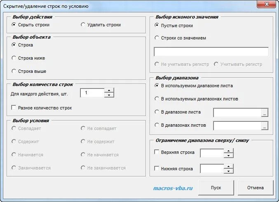The image size is (279, 202).
Task: Click the Пуск button
Action: 216,188
